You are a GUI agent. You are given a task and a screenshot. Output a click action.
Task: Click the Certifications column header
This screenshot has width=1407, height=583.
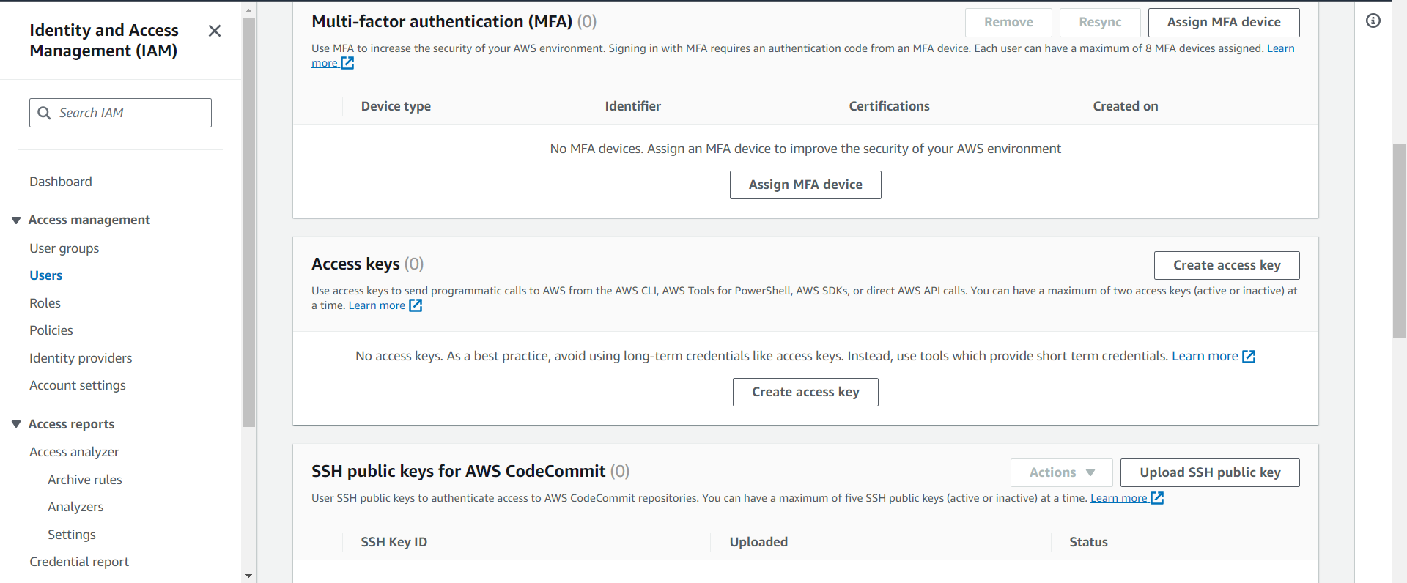(x=889, y=106)
